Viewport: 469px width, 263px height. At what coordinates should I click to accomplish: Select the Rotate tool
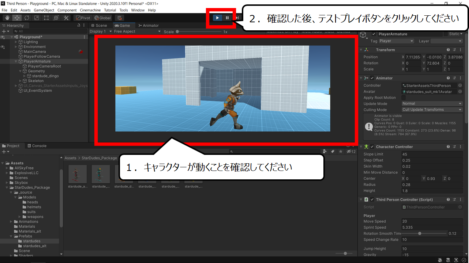click(x=27, y=18)
